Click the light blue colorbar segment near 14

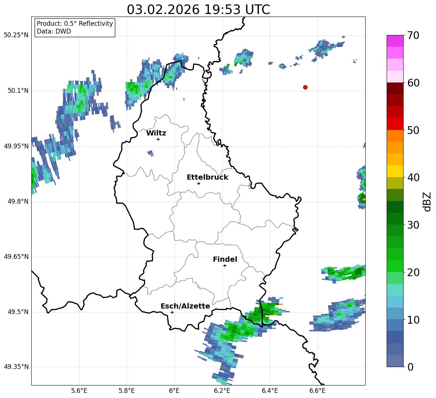click(x=395, y=302)
